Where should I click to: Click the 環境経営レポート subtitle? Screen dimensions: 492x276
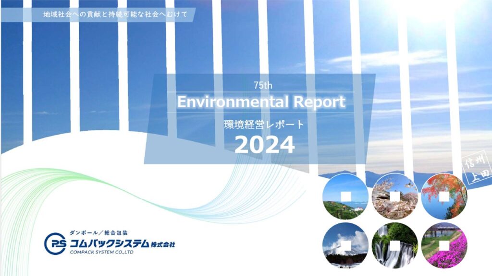point(264,125)
